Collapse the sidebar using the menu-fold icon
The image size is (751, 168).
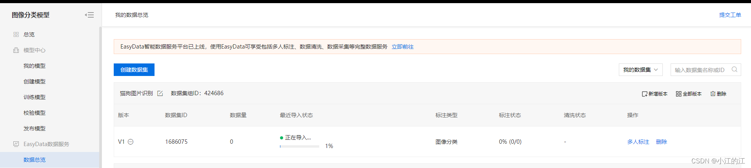89,15
